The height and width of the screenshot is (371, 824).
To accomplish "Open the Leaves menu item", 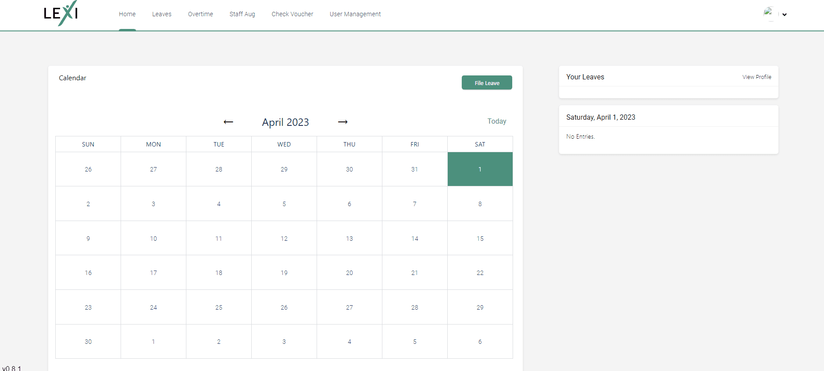I will click(162, 14).
